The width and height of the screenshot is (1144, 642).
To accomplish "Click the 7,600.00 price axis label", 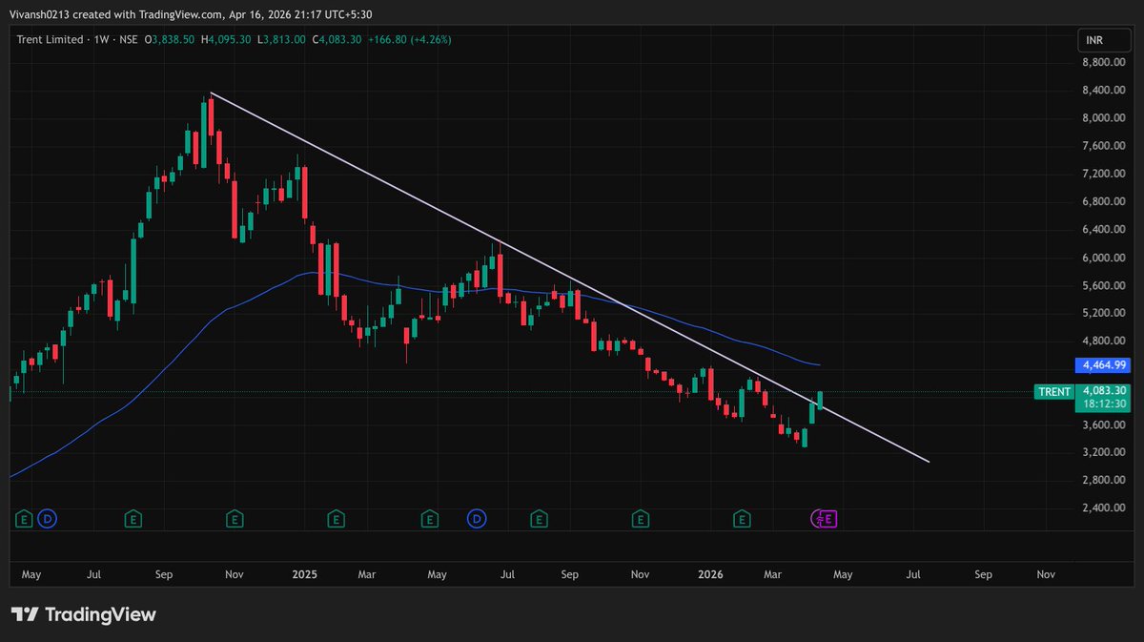I will pos(1104,146).
